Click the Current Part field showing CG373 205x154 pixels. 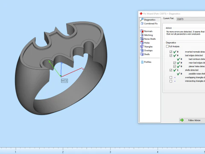click(190, 19)
